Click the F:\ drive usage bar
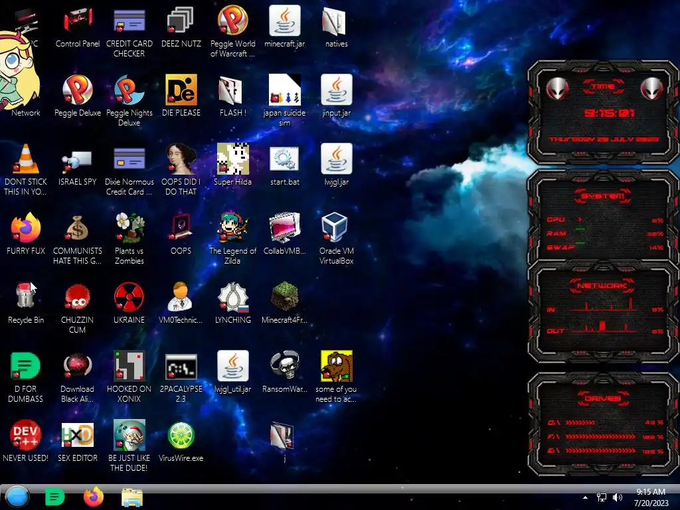This screenshot has height=510, width=680. coord(600,437)
